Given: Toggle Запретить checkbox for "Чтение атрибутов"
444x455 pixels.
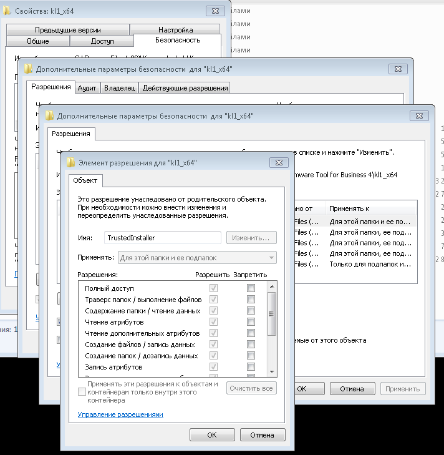Looking at the screenshot, I should point(251,322).
